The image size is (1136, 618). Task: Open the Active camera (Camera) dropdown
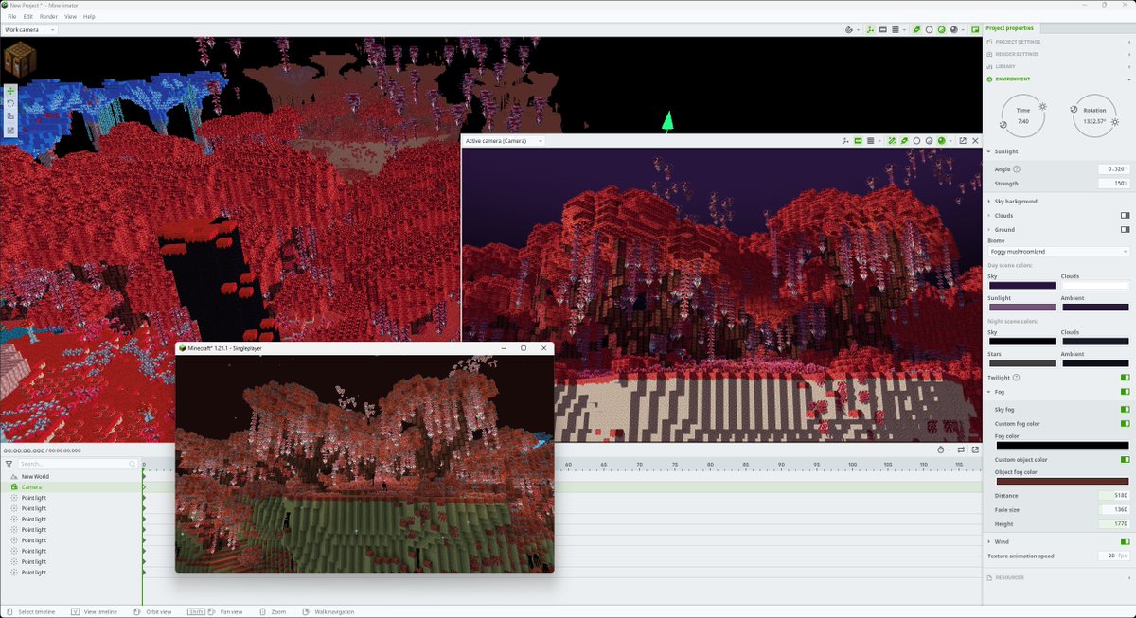pos(504,141)
